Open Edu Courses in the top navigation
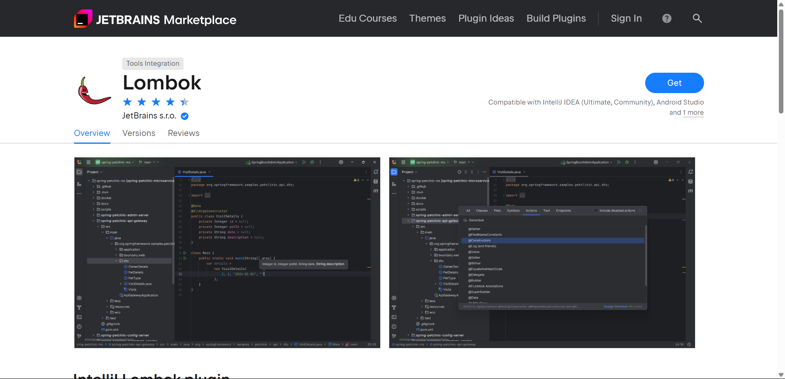Screen dimensions: 785x379 (x=368, y=18)
